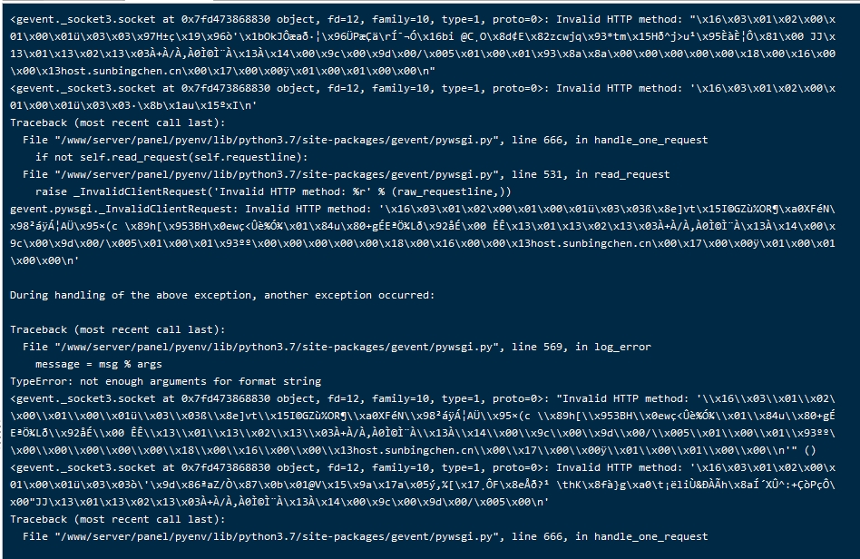Image resolution: width=860 pixels, height=559 pixels.
Task: Select the word "TypeError"
Action: coord(38,381)
